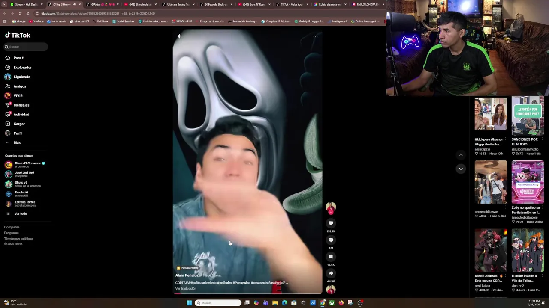Viewport: 549px width, 308px height.
Task: Open the sound disc at bottom right
Action: [331, 290]
